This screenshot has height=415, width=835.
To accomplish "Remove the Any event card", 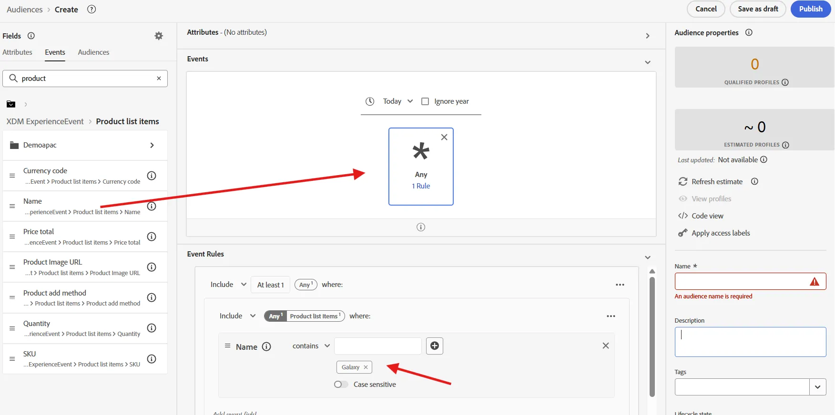I will 444,137.
